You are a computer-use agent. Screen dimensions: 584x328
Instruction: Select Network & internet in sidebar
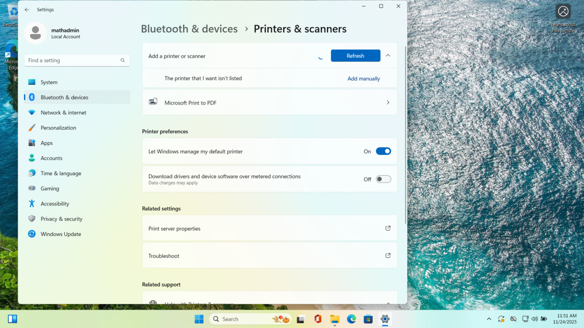coord(63,113)
